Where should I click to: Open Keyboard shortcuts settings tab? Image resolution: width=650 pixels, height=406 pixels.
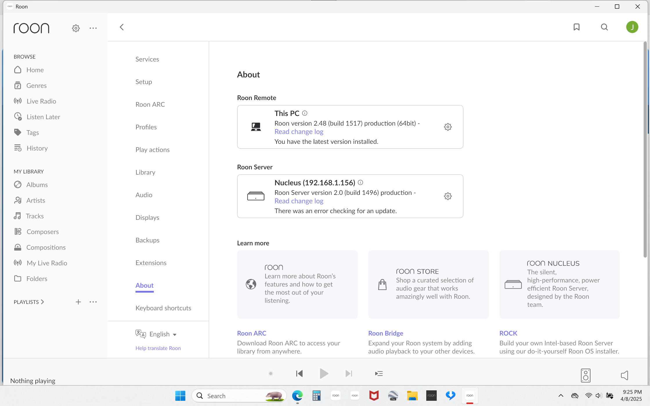(x=163, y=308)
